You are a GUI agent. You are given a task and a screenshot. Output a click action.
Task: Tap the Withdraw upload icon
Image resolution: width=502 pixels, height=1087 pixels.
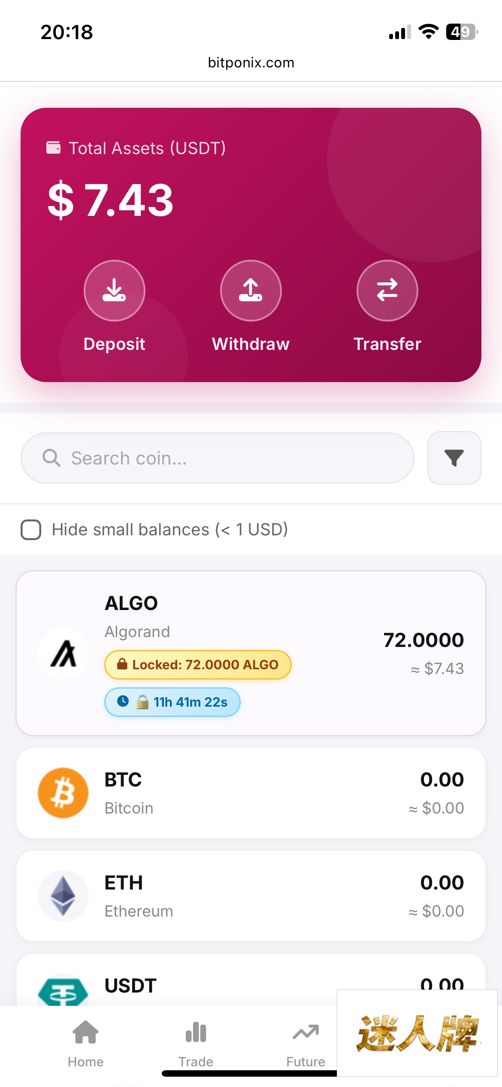tap(251, 291)
